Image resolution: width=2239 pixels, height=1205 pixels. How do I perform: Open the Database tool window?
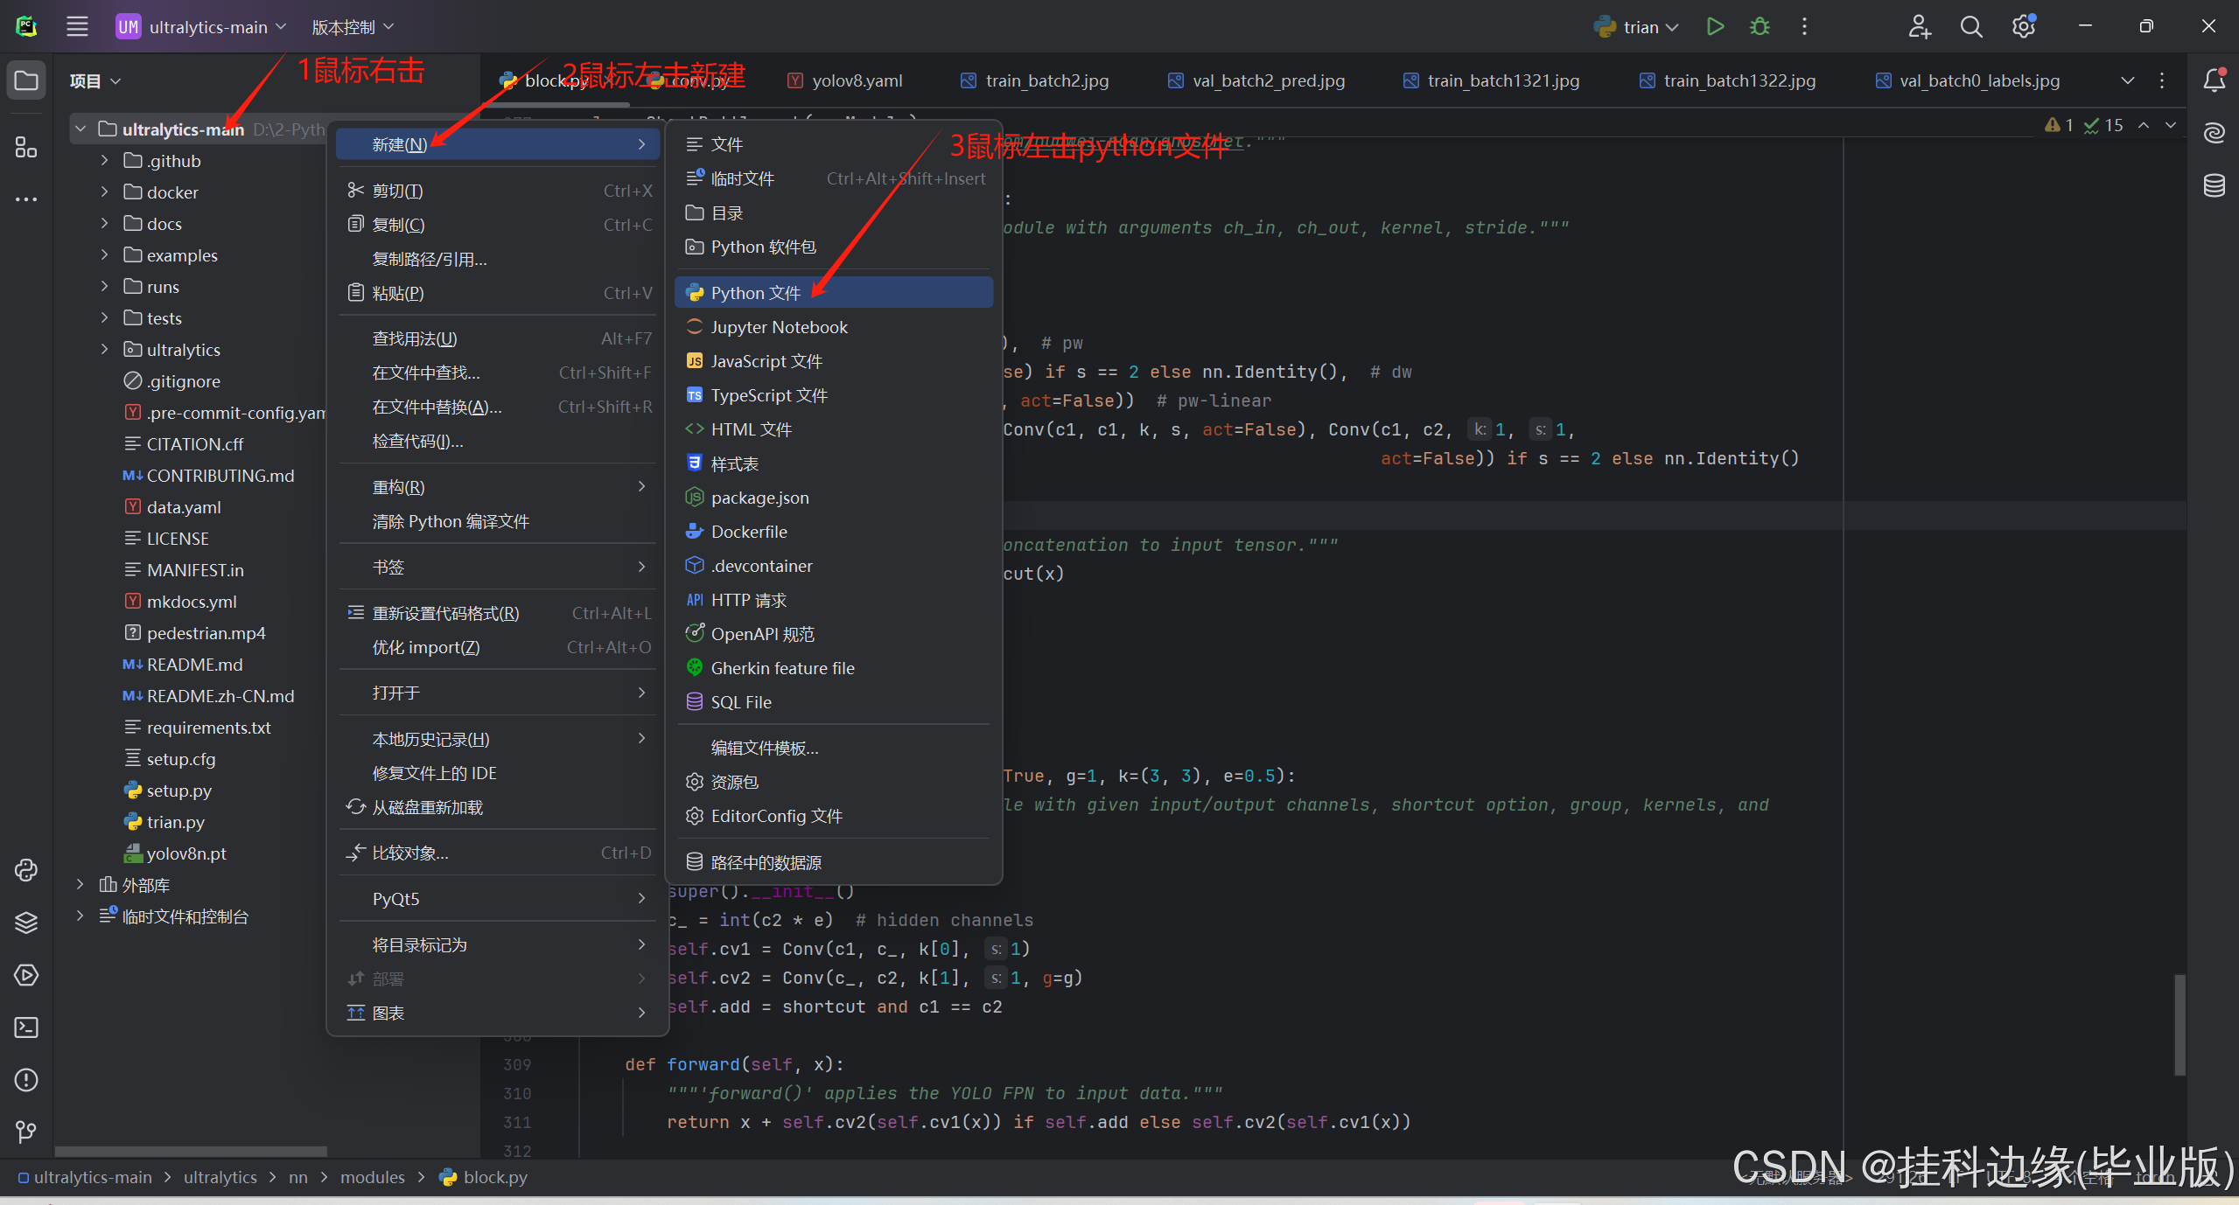2214,185
